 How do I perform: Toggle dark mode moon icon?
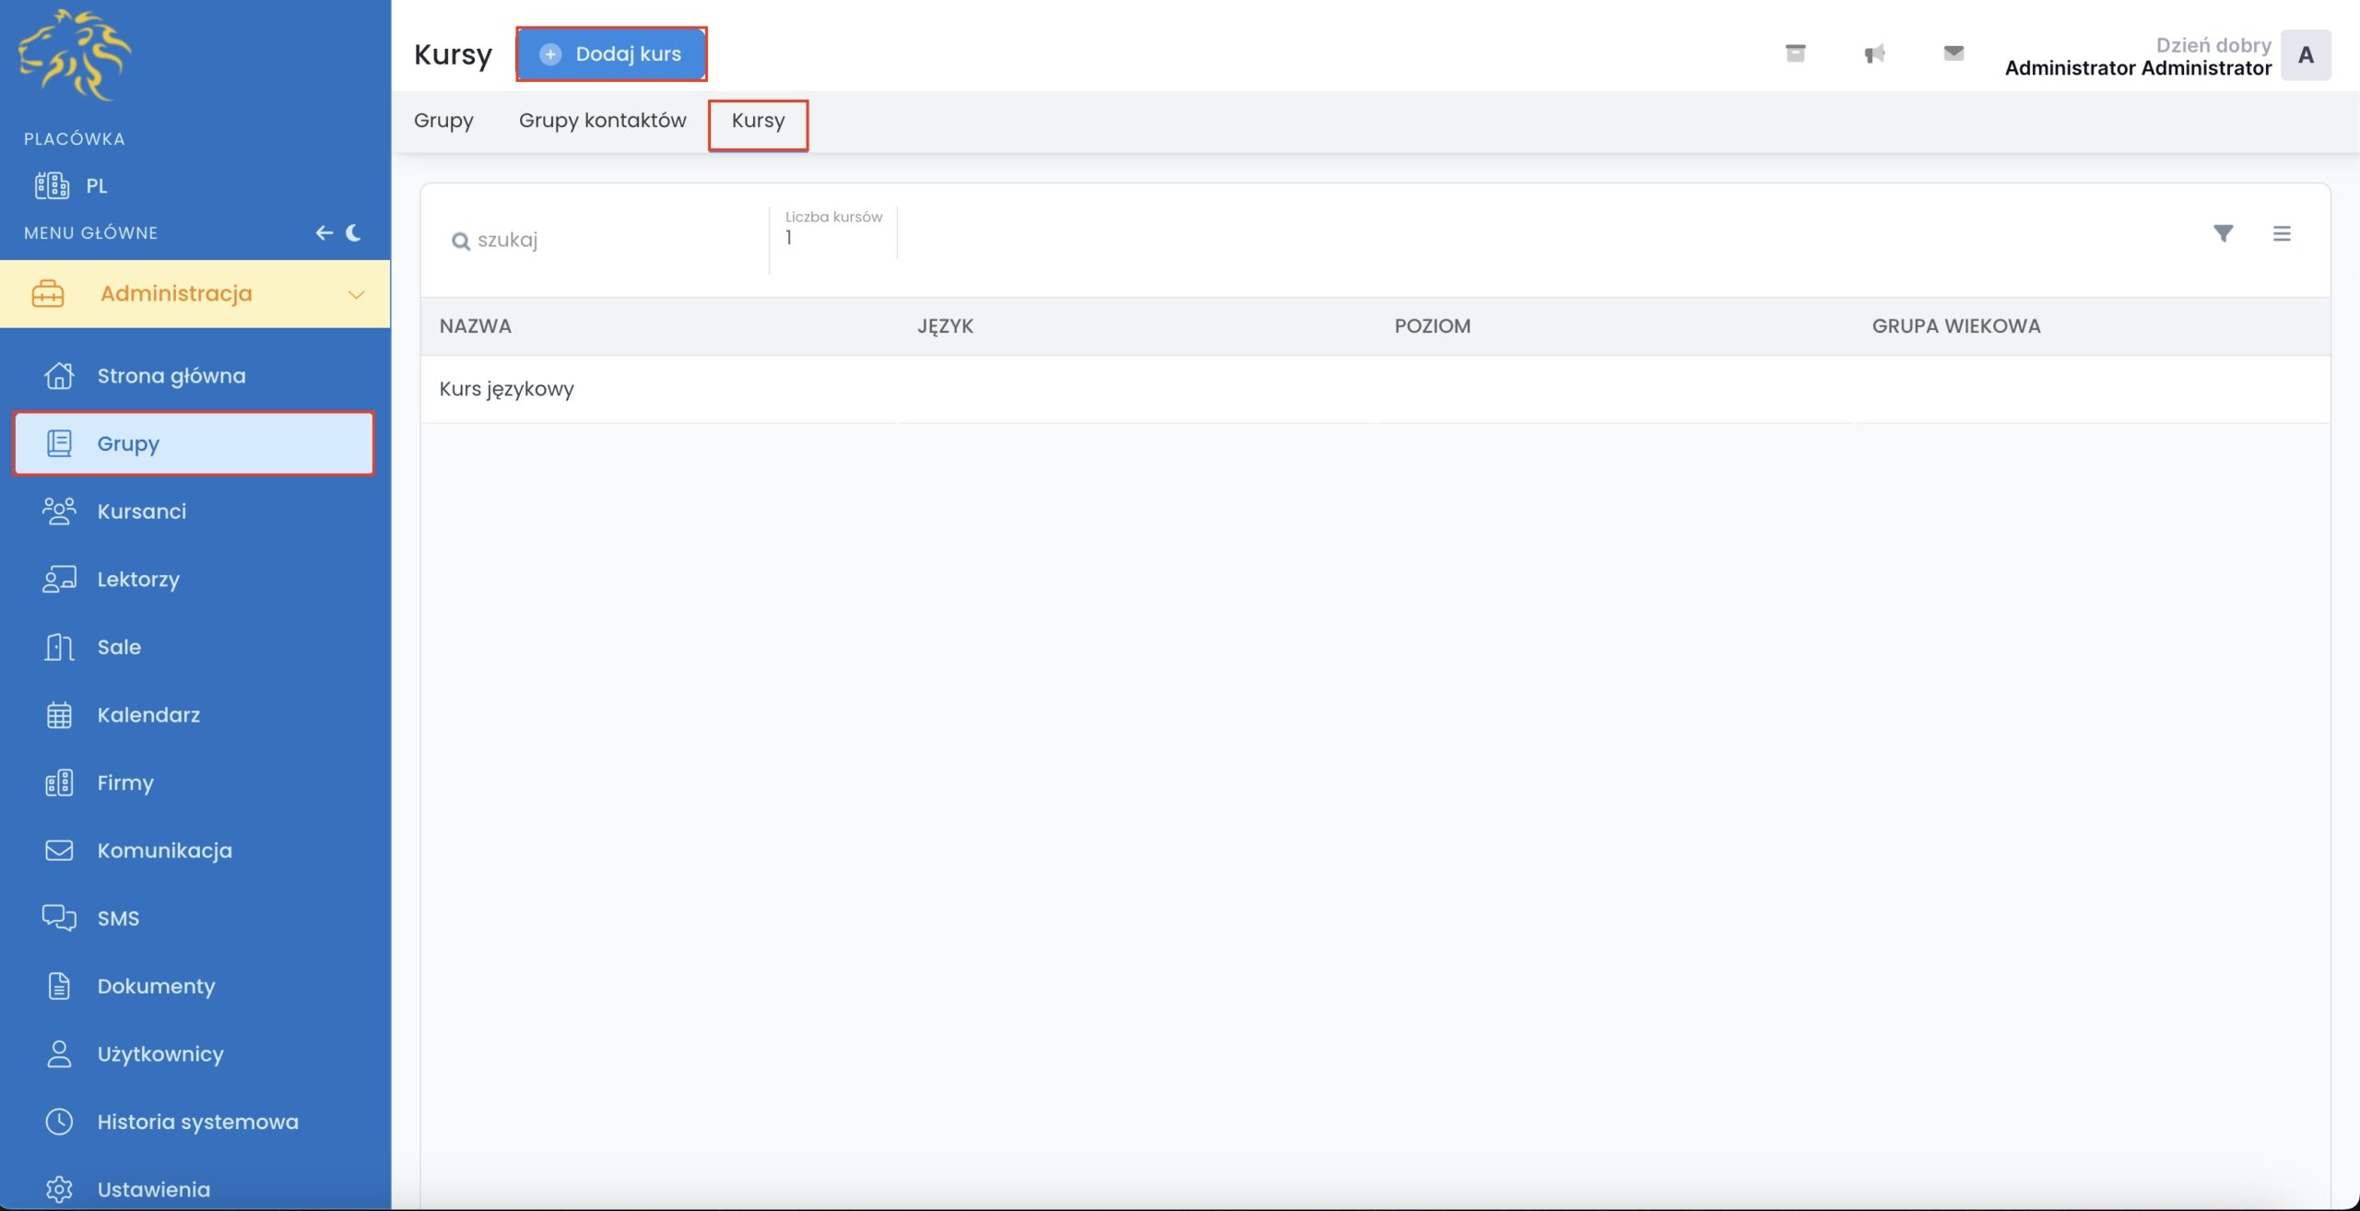point(353,232)
